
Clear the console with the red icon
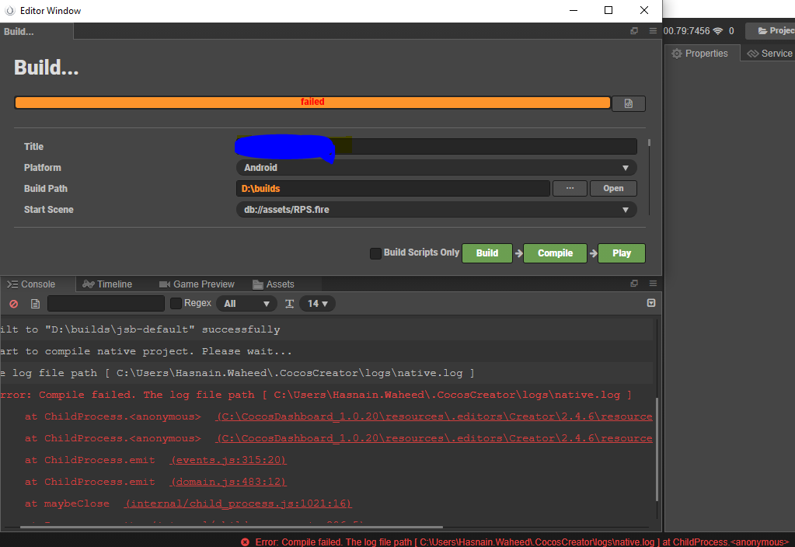(14, 304)
